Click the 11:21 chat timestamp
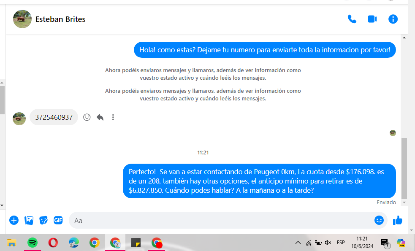415x251 pixels. point(203,153)
